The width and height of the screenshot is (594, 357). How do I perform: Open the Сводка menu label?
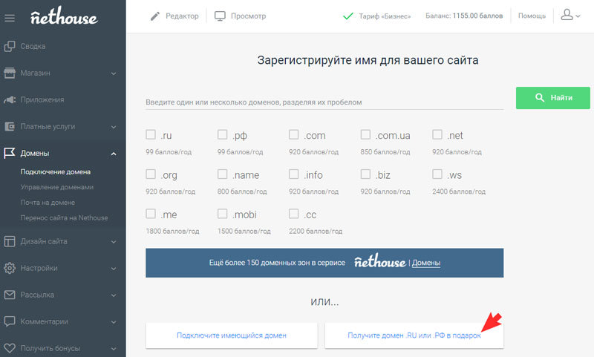(33, 46)
